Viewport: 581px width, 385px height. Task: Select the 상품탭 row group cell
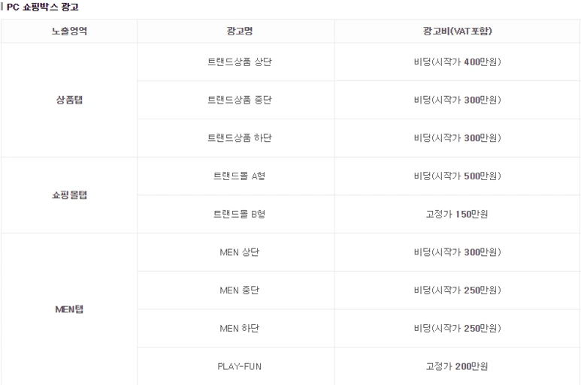[x=69, y=100]
